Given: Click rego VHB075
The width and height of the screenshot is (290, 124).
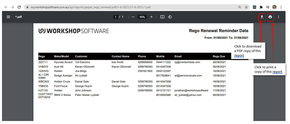Looking at the screenshot, I should [43, 67].
